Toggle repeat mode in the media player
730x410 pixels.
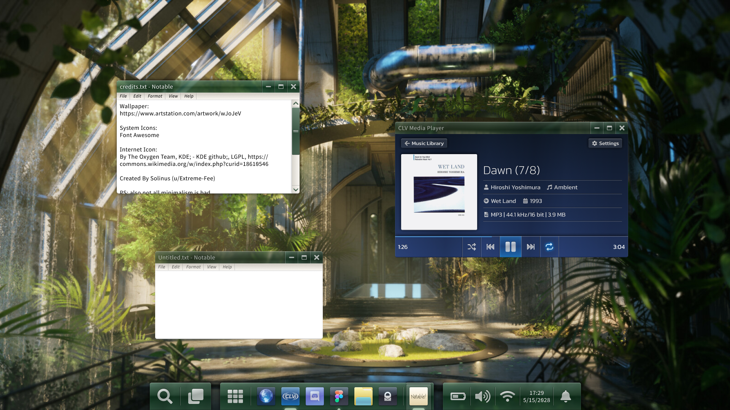click(549, 247)
